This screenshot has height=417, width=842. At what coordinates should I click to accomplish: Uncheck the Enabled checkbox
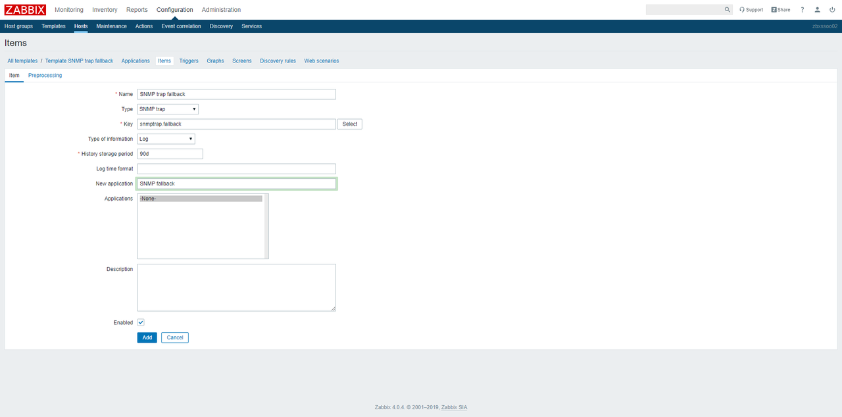(141, 322)
